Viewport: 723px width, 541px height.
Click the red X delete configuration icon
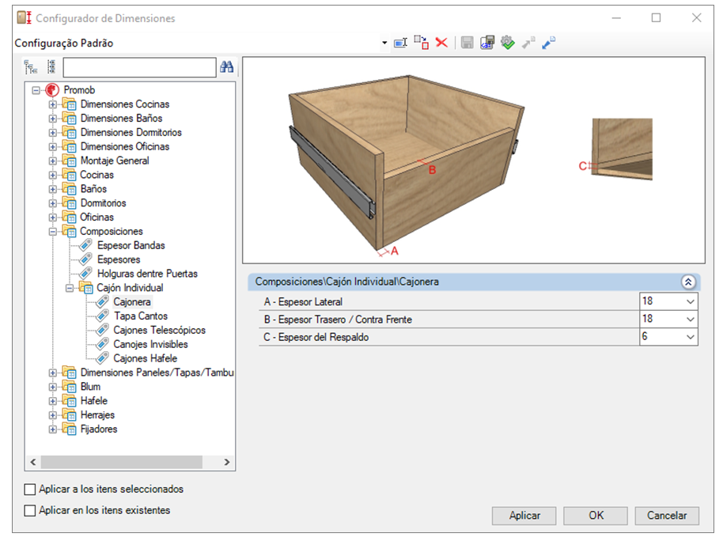click(441, 43)
